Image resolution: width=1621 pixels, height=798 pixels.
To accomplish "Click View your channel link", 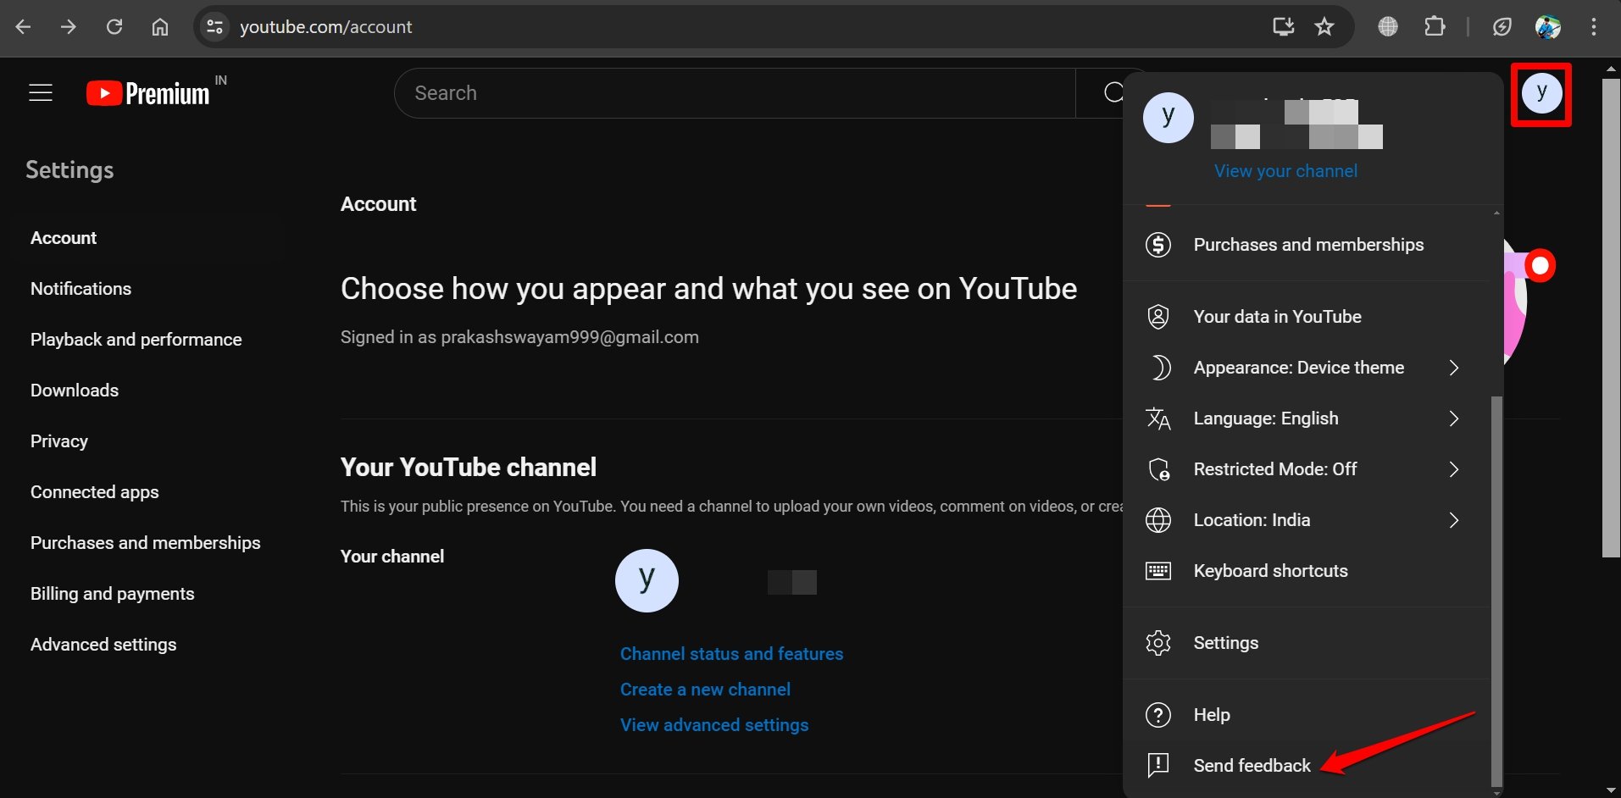I will (x=1285, y=171).
